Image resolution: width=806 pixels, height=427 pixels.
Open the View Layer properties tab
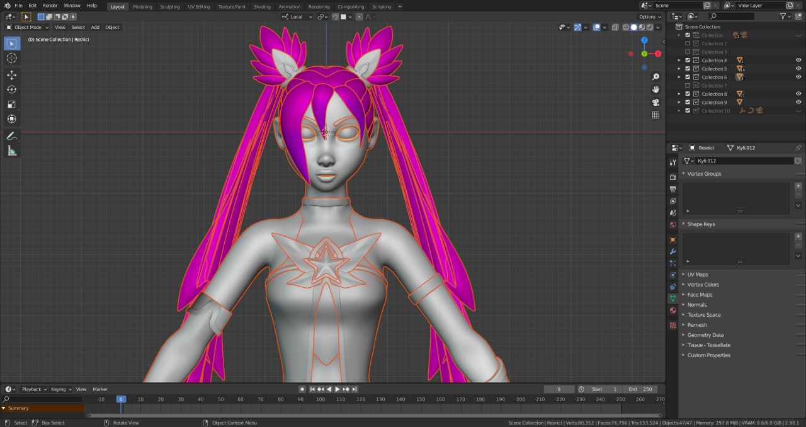[x=673, y=201]
